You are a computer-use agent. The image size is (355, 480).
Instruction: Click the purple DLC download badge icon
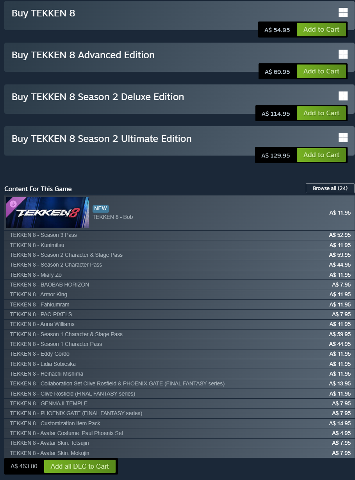tap(13, 204)
